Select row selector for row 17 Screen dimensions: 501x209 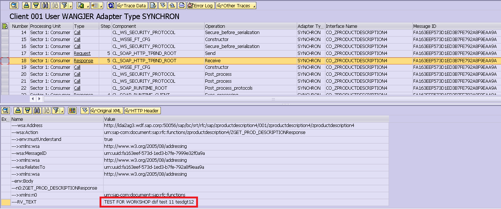tap(5, 53)
